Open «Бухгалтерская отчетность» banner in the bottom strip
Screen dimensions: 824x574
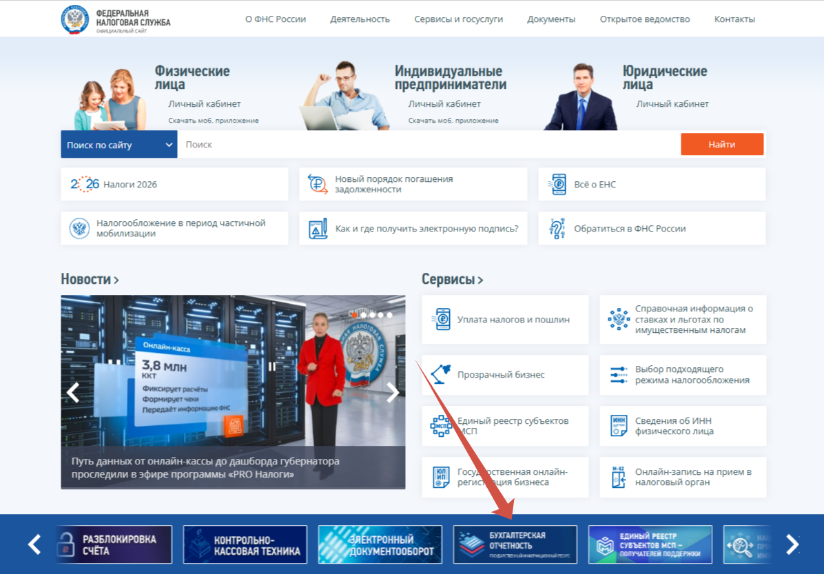tap(515, 544)
